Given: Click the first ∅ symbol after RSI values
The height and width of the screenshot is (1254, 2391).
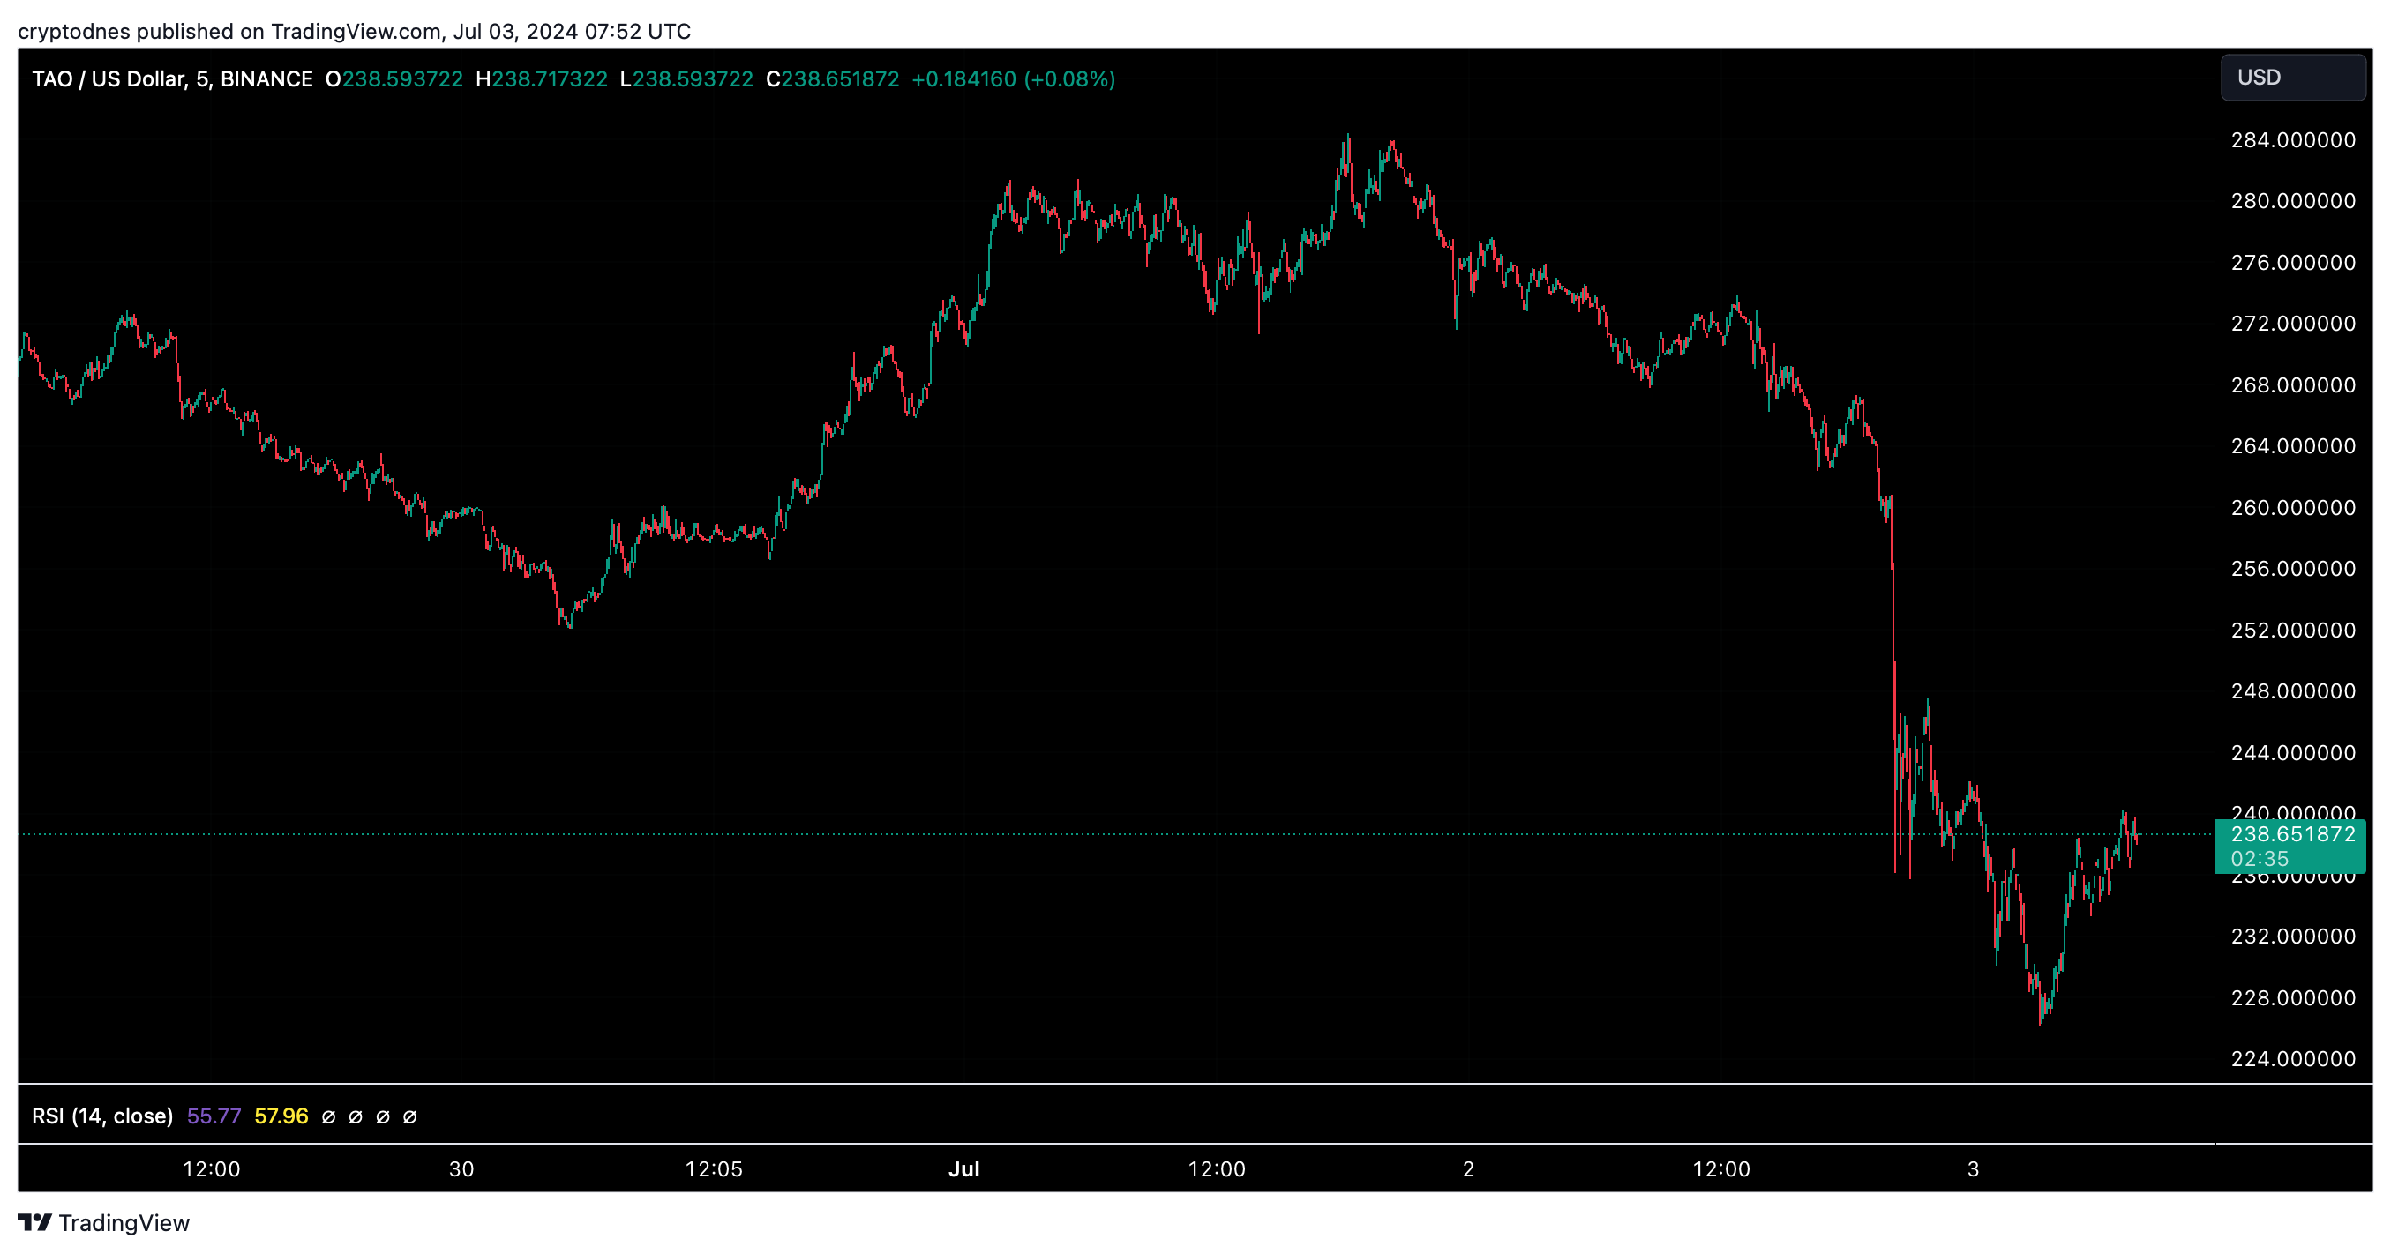Looking at the screenshot, I should (x=328, y=1116).
